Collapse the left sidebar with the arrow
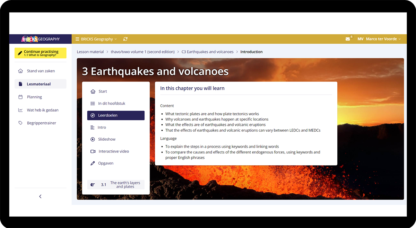This screenshot has height=228, width=416. coord(40,196)
